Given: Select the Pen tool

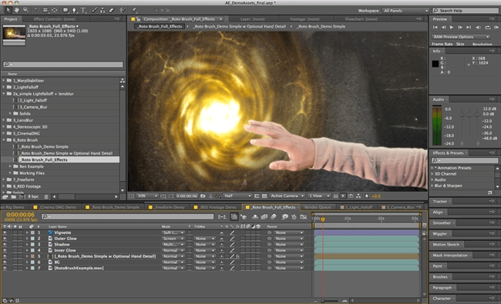Looking at the screenshot, I should [74, 10].
